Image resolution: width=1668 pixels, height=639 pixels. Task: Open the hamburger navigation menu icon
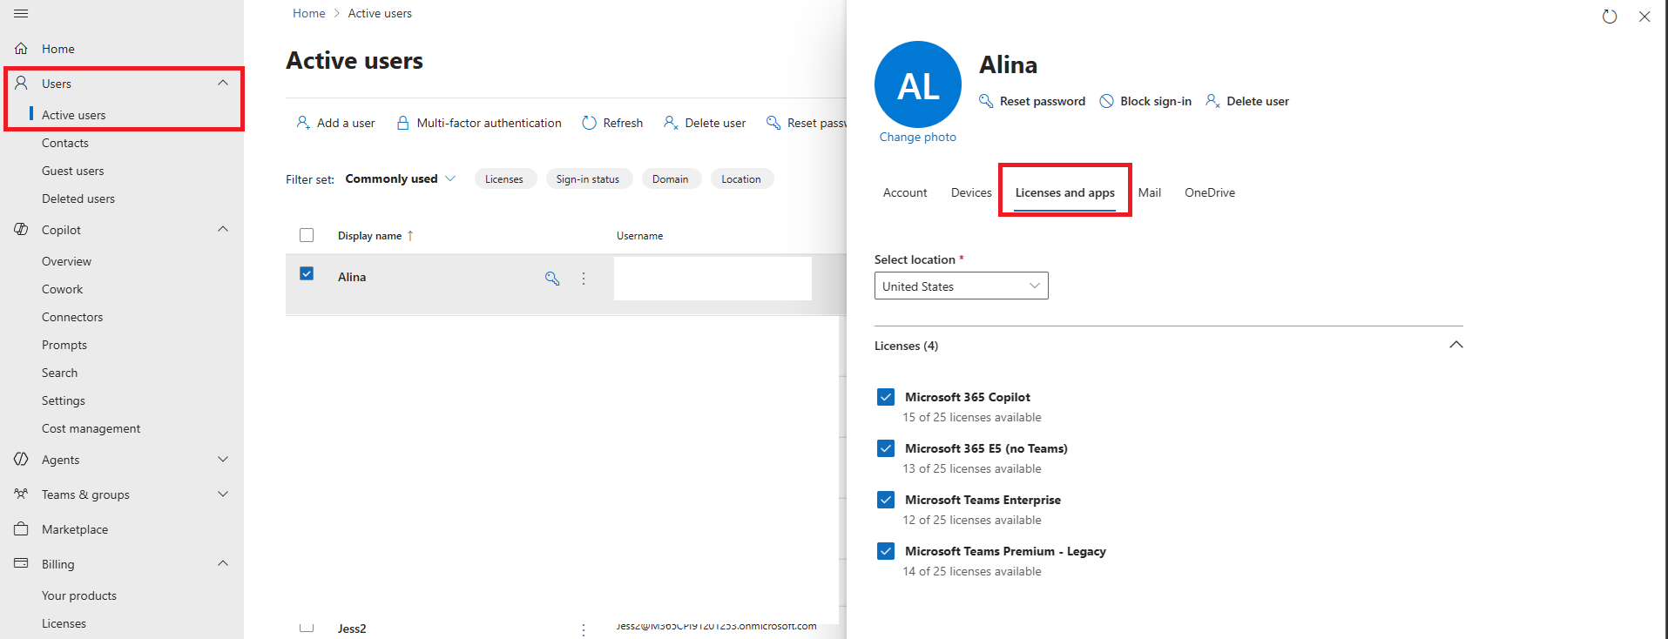(21, 13)
